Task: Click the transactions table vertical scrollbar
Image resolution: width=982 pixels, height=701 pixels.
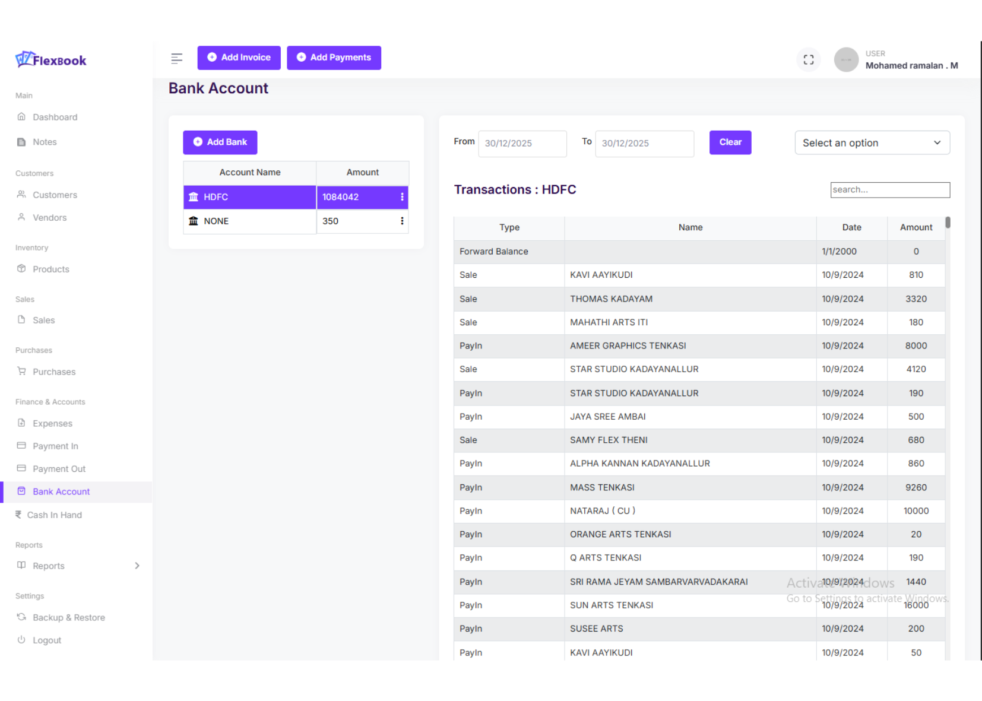Action: [x=948, y=223]
